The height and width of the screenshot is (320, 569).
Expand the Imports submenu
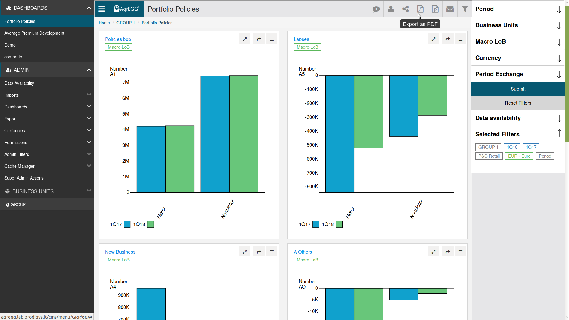[x=89, y=95]
